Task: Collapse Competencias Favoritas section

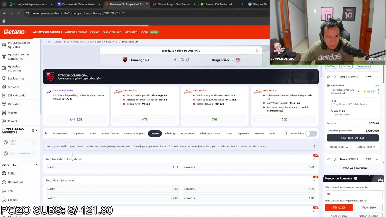Action: click(x=36, y=131)
